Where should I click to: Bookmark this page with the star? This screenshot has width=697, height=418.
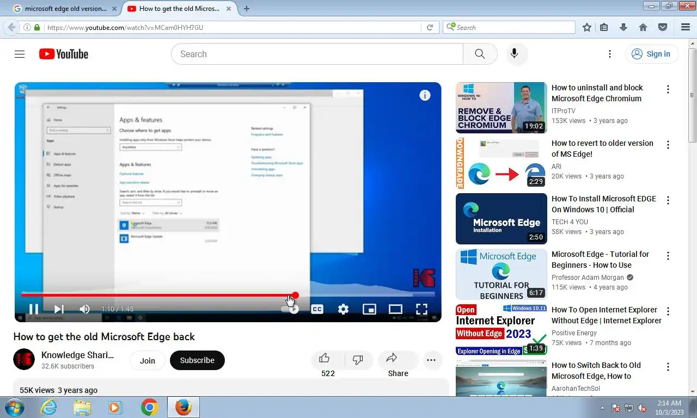tap(586, 27)
